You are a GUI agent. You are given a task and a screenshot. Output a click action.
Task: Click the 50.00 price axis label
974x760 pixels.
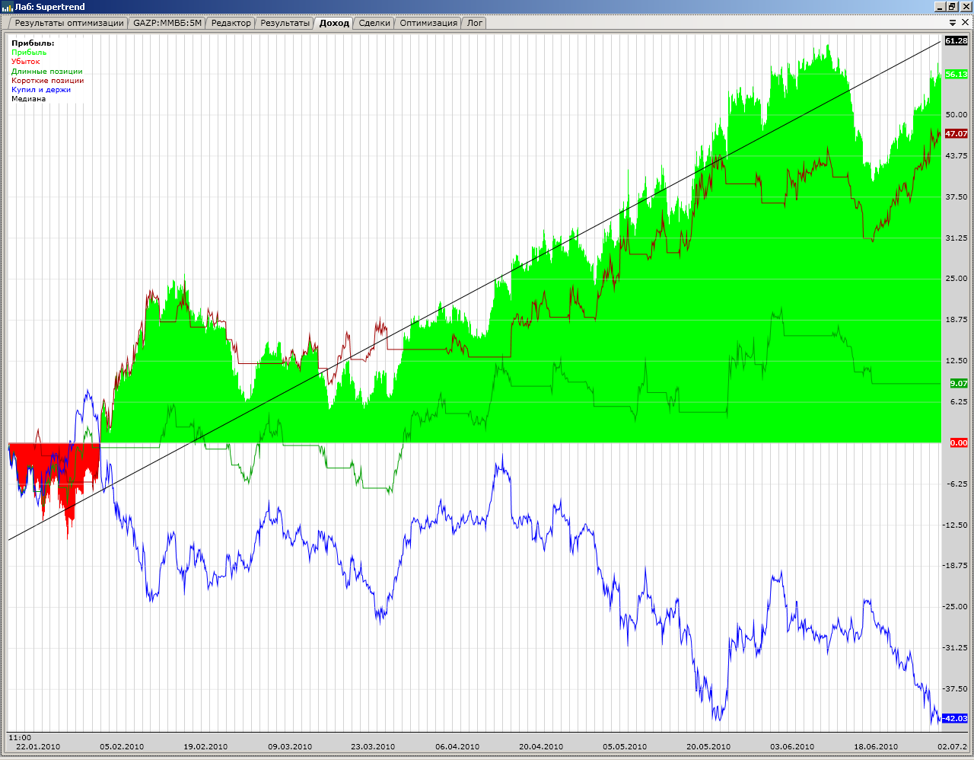coord(956,115)
